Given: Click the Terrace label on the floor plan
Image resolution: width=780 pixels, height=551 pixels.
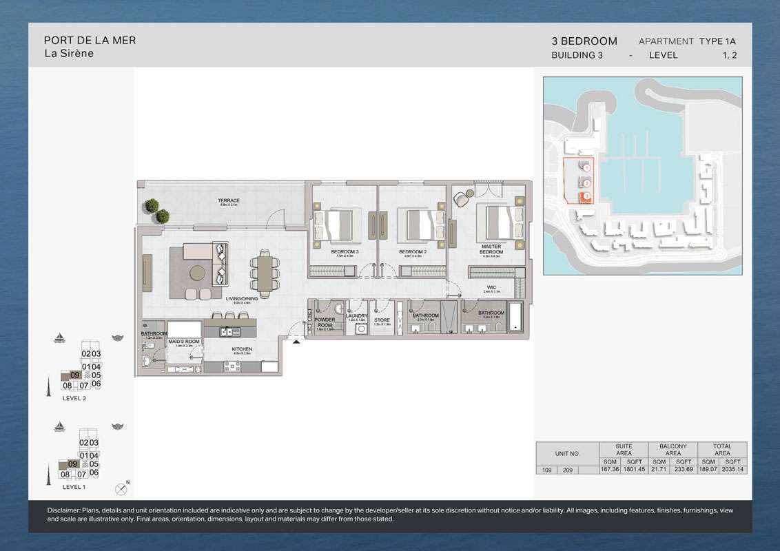Looking at the screenshot, I should (229, 201).
